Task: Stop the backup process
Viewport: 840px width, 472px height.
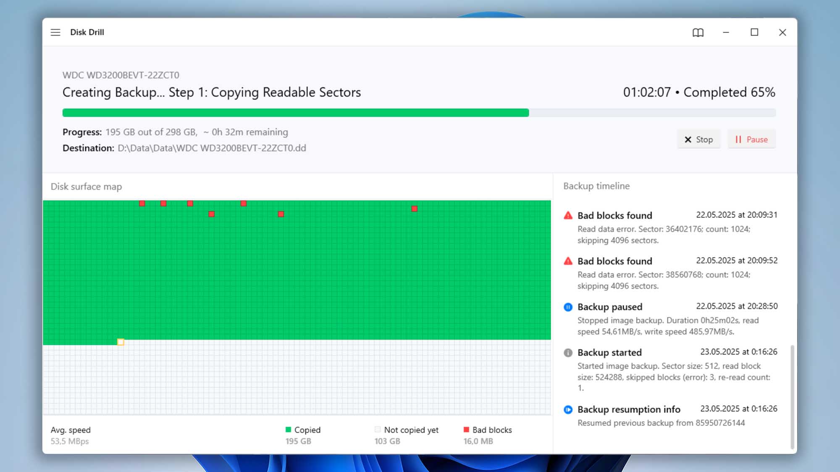Action: [x=698, y=139]
